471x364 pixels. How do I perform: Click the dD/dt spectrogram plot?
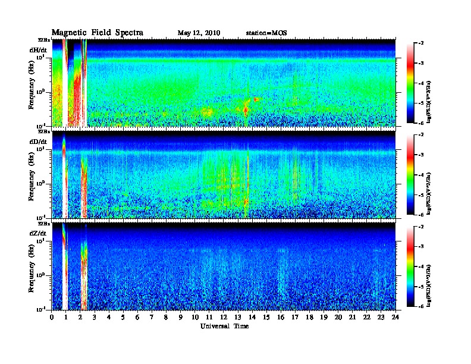[x=224, y=175]
